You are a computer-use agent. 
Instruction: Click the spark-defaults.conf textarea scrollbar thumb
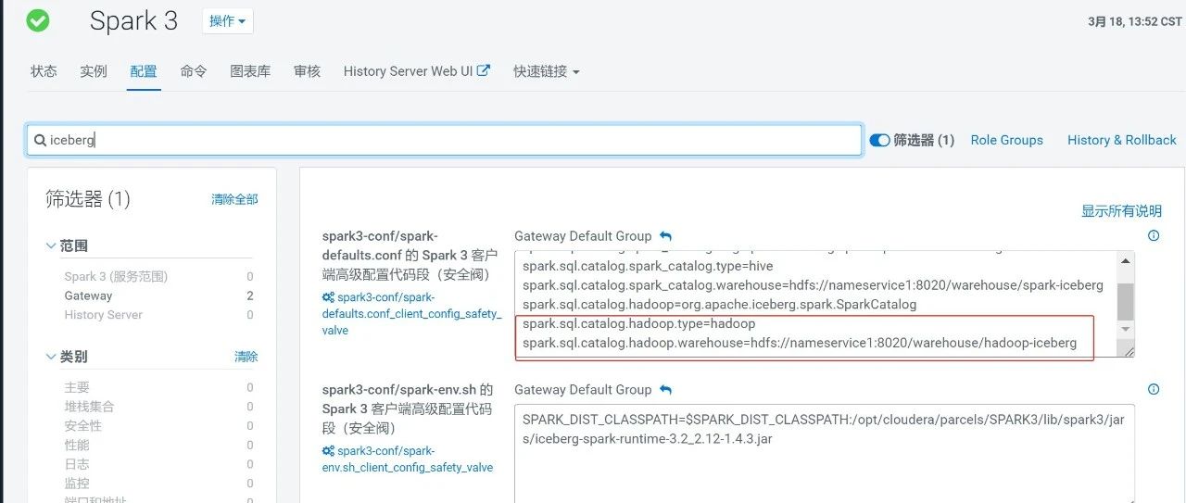(x=1126, y=301)
